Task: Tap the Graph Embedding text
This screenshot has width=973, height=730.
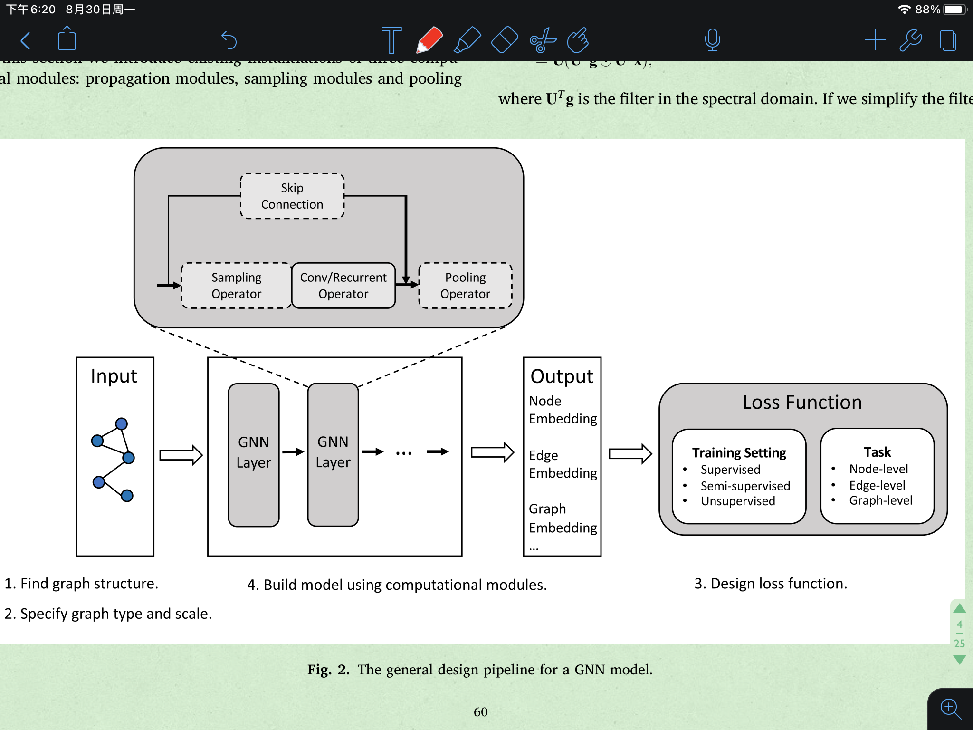Action: 563,518
